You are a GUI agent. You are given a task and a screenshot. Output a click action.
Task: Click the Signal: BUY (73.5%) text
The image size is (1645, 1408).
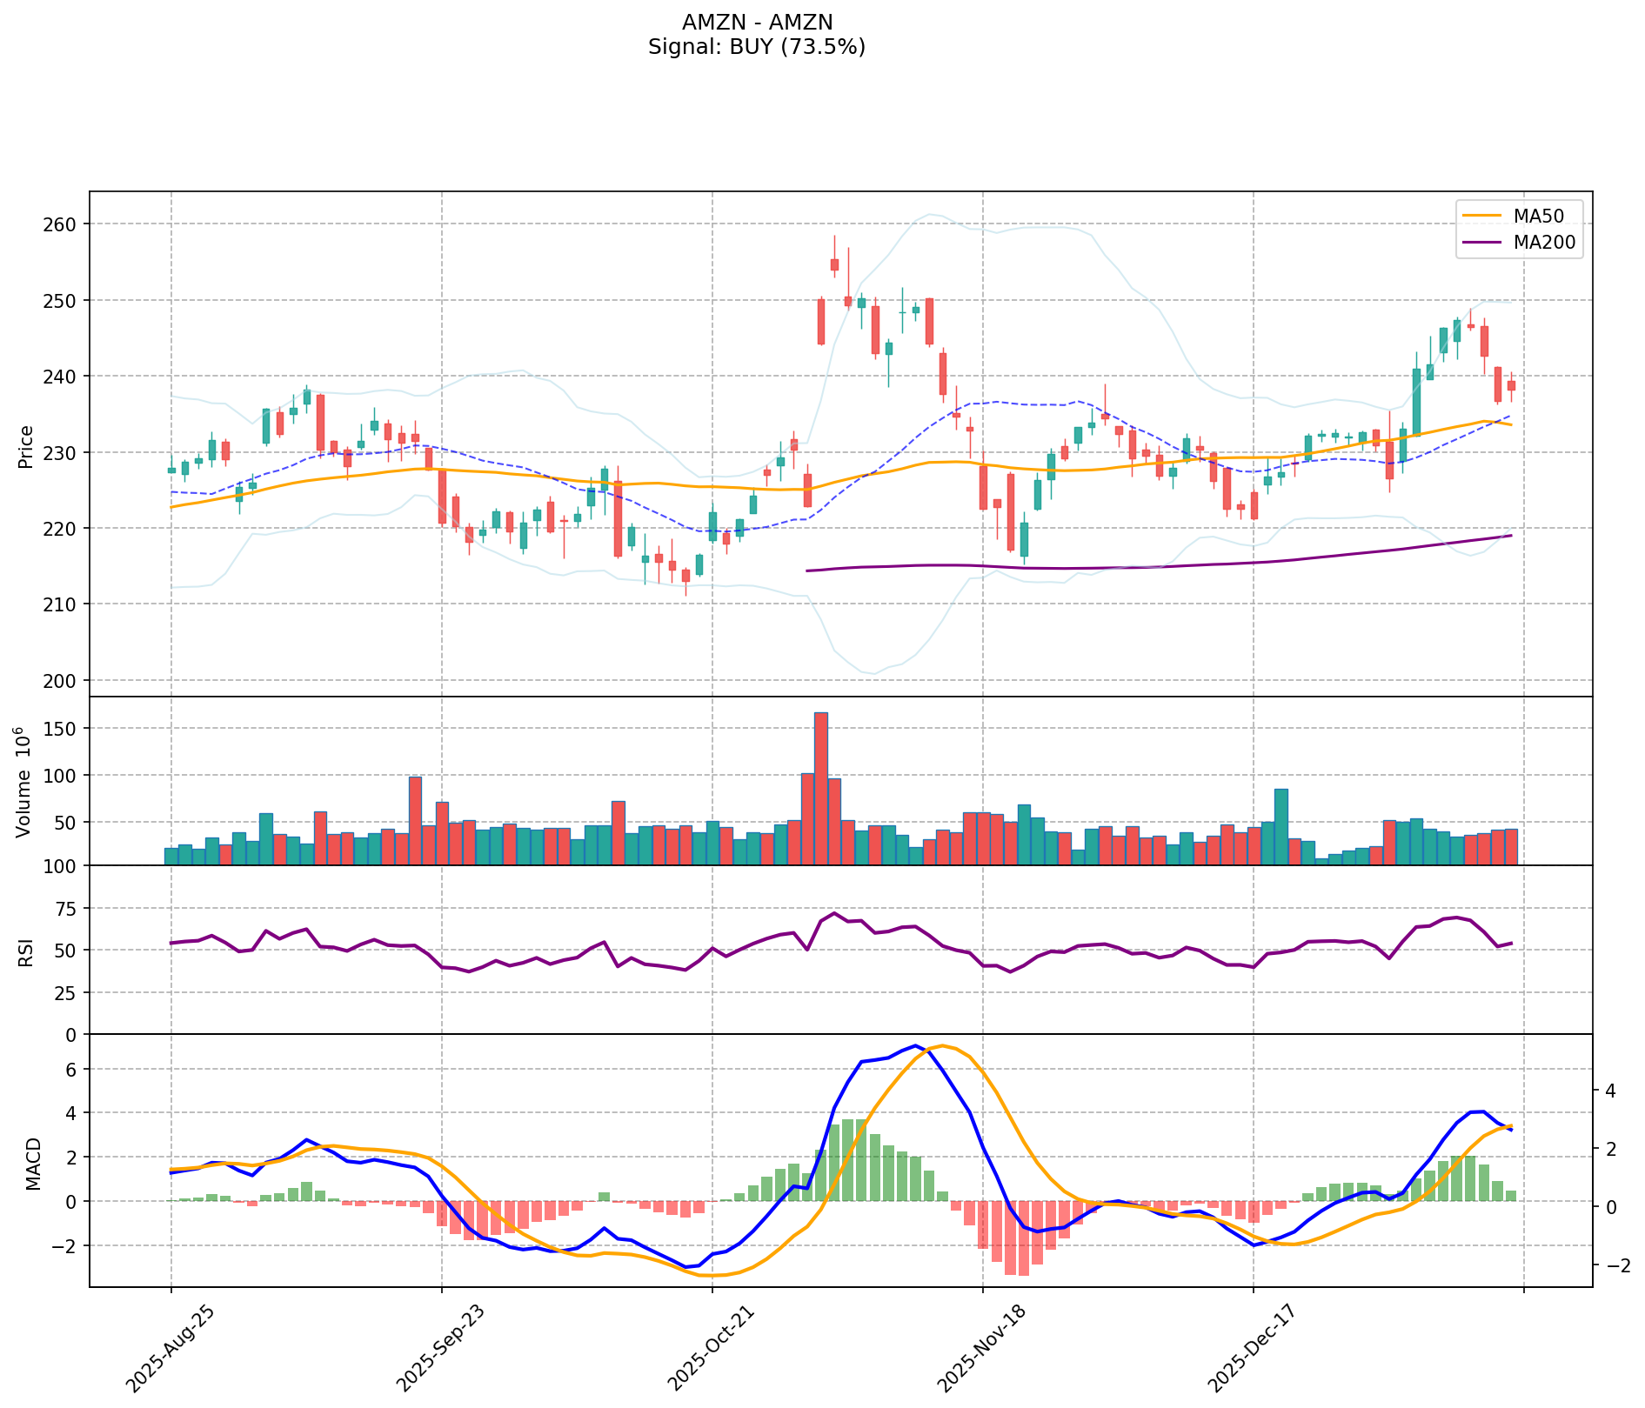click(x=757, y=47)
